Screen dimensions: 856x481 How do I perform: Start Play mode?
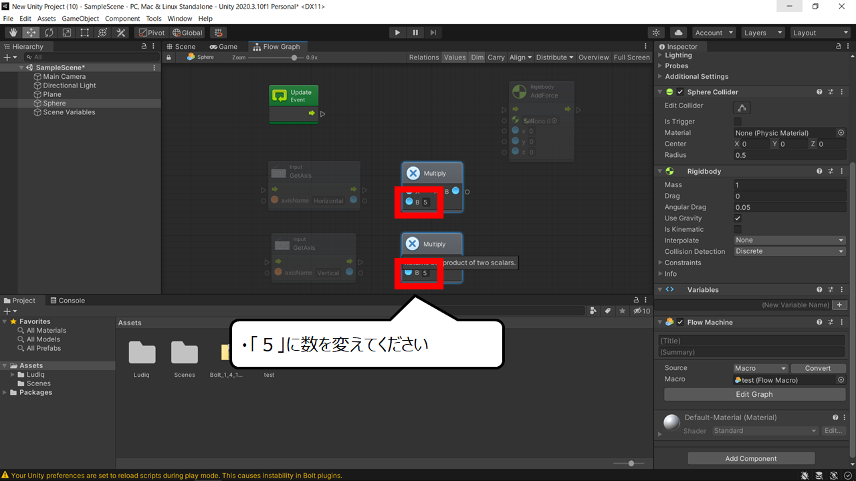(x=397, y=33)
